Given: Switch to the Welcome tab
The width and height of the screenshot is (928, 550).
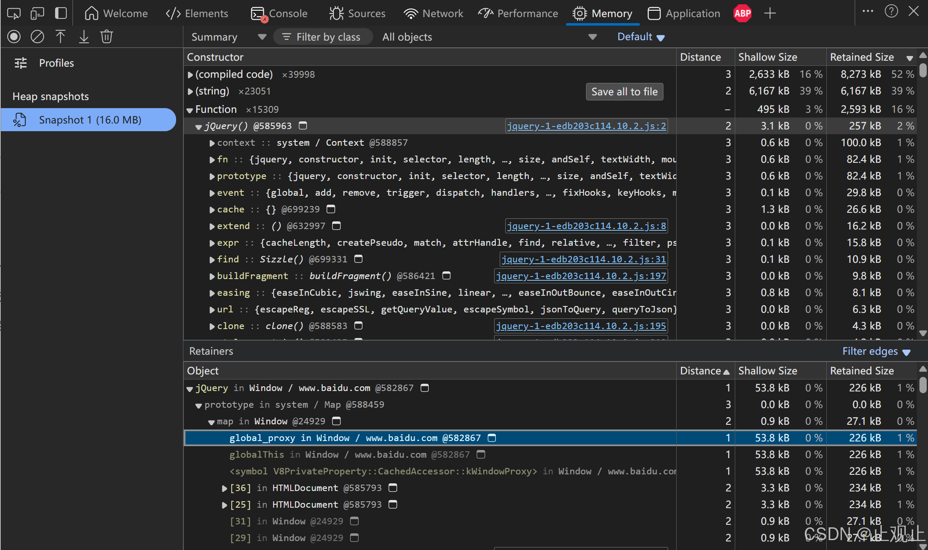Looking at the screenshot, I should 116,13.
